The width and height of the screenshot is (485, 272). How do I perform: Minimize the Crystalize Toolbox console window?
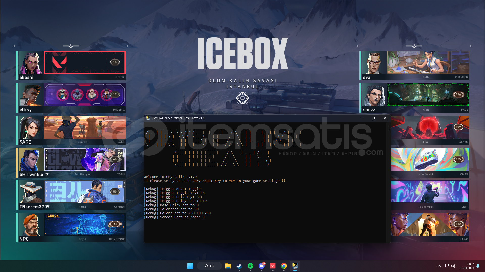point(362,118)
